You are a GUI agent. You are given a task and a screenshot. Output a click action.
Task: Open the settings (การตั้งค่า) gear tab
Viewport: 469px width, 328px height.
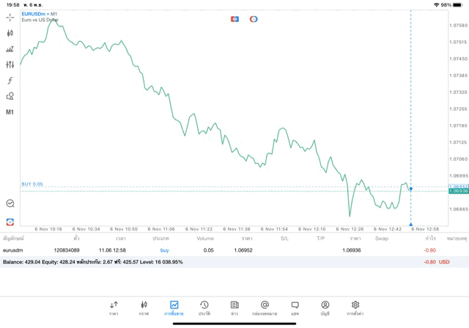coord(355,308)
